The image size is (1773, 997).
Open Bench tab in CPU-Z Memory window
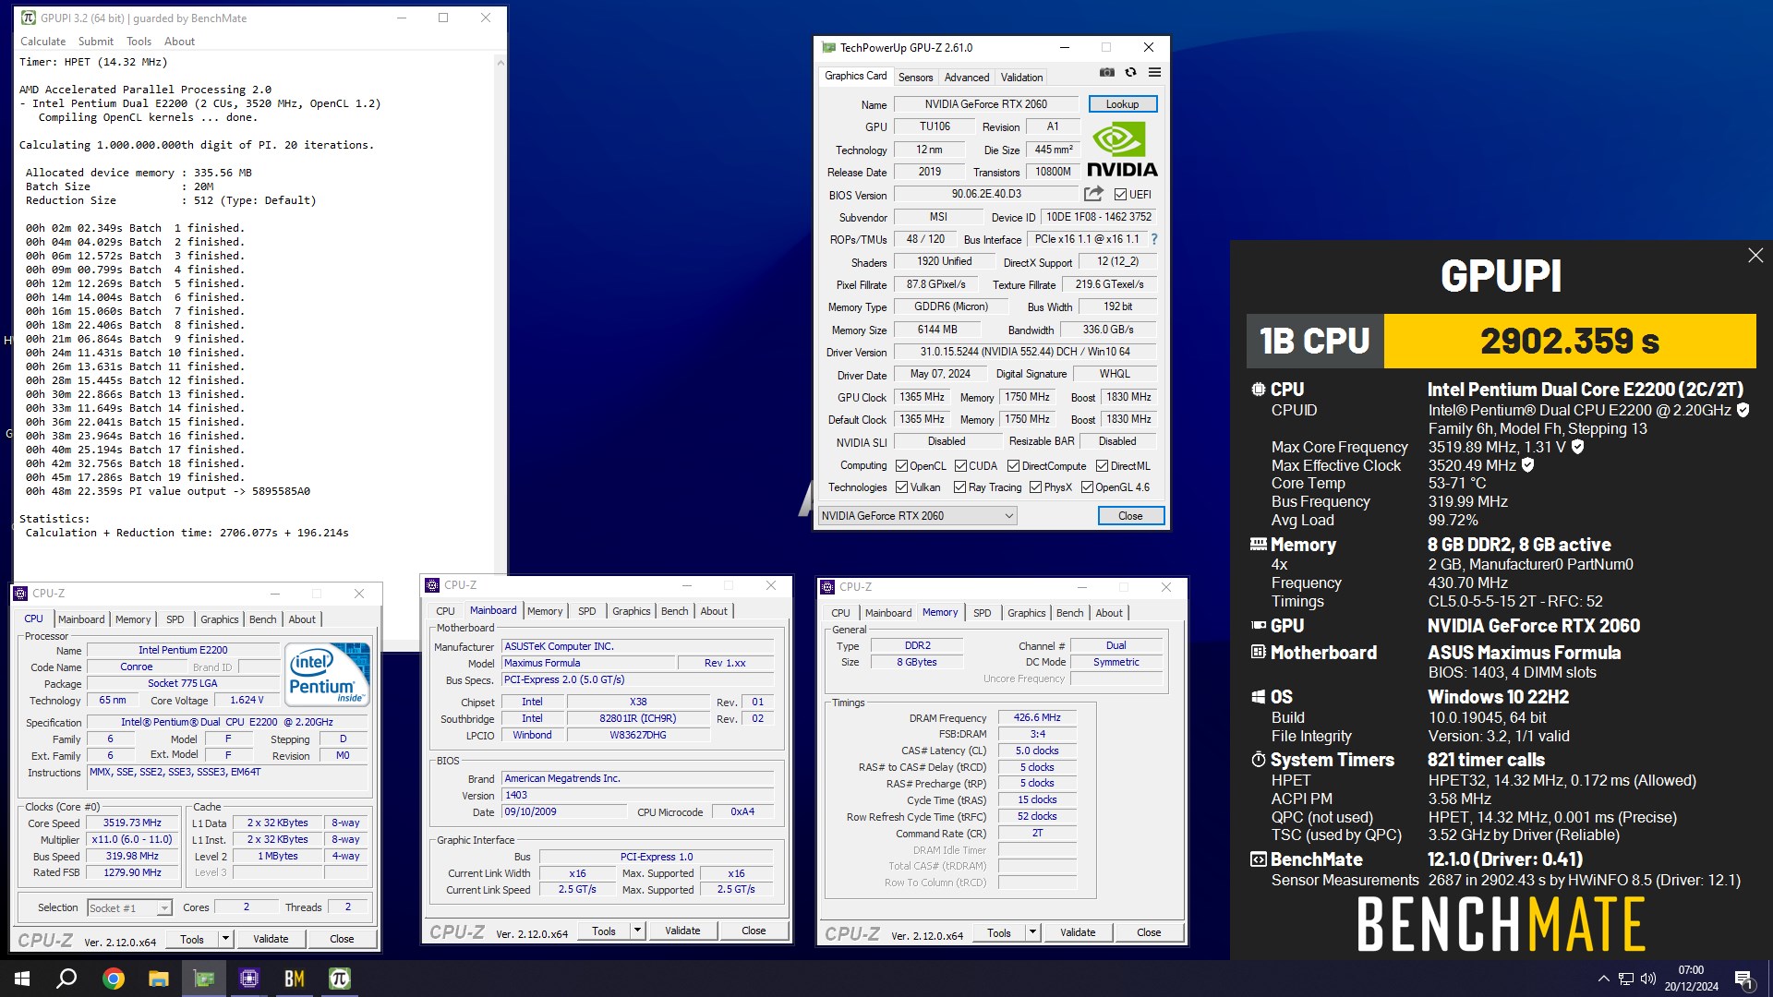pos(1069,613)
